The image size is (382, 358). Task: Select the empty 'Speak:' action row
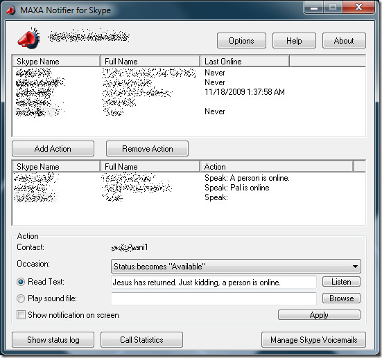click(x=189, y=197)
